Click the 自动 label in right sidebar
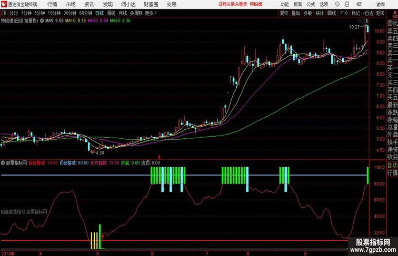Screen dimensions: 398x256 tap(392, 166)
